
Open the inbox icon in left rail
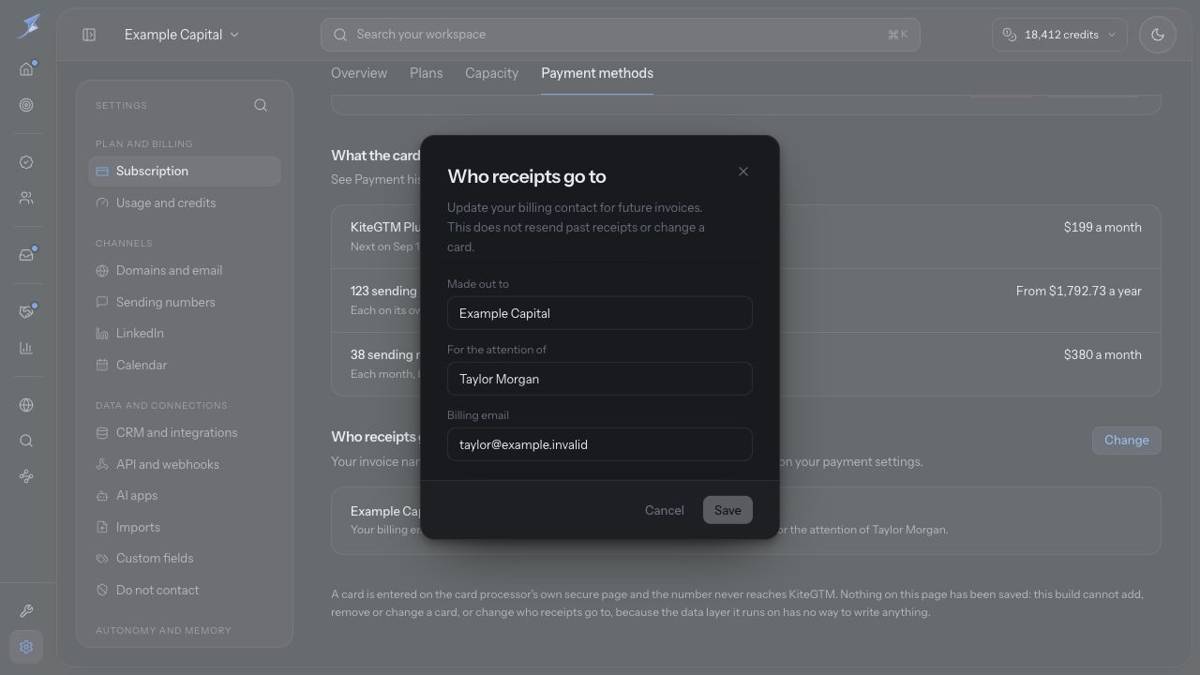(26, 255)
